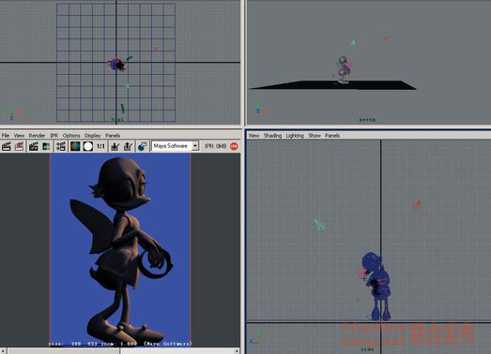
Task: Open the IPR menu
Action: 54,135
